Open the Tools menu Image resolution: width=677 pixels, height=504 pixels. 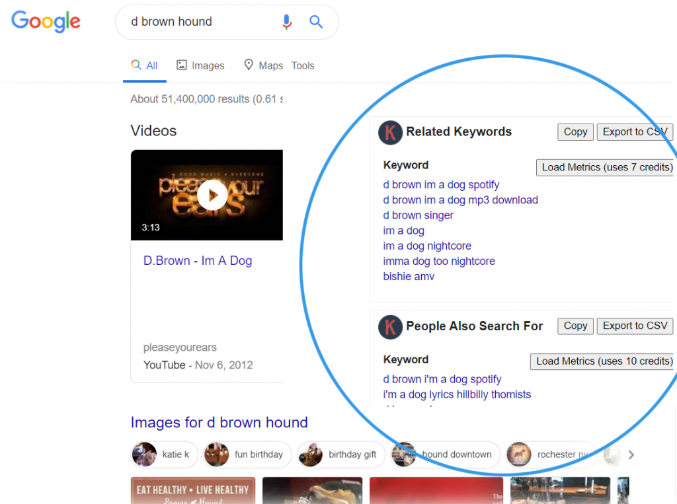coord(303,65)
